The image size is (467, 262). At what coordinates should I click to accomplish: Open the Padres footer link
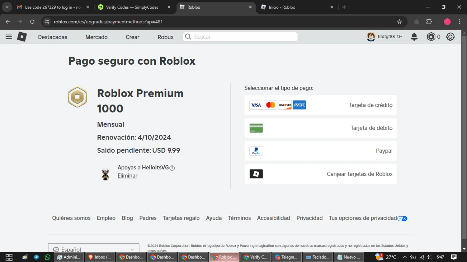coord(148,218)
